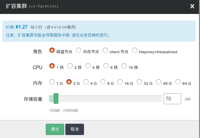Select the 磁盘节点 role
The height and width of the screenshot is (138, 200).
coord(52,50)
